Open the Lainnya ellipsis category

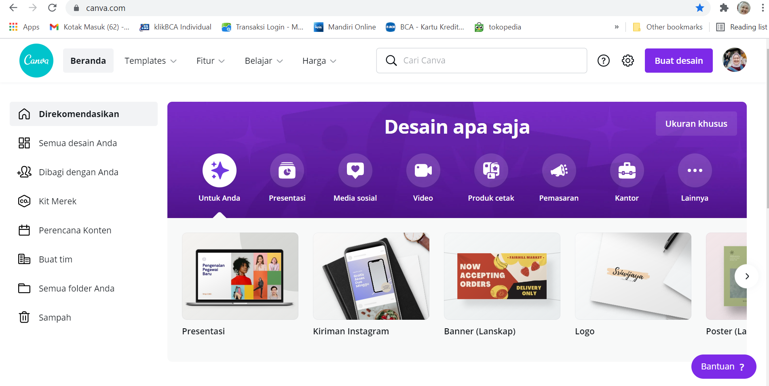pyautogui.click(x=695, y=170)
